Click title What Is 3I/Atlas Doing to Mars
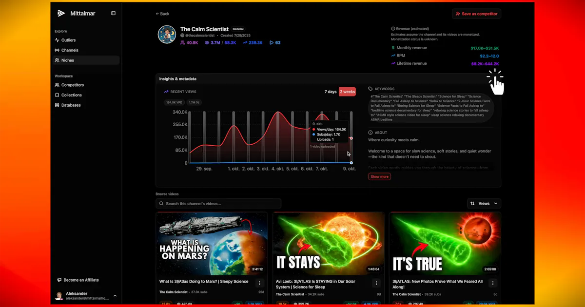The image size is (585, 307). pos(204,282)
